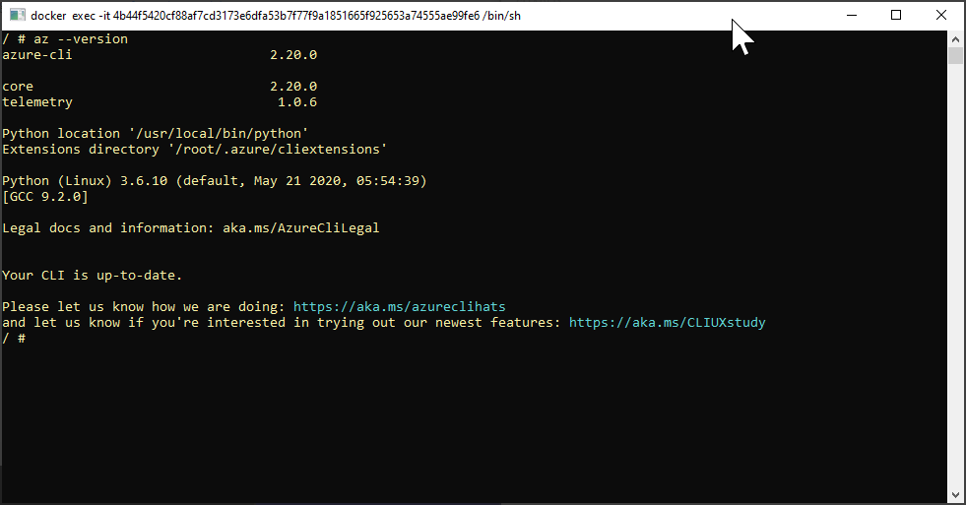Viewport: 966px width, 505px height.
Task: Click 'Your CLI is up-to-date.' message
Action: (93, 276)
